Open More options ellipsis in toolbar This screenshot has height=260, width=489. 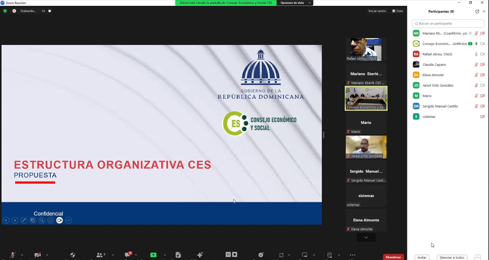(x=353, y=255)
